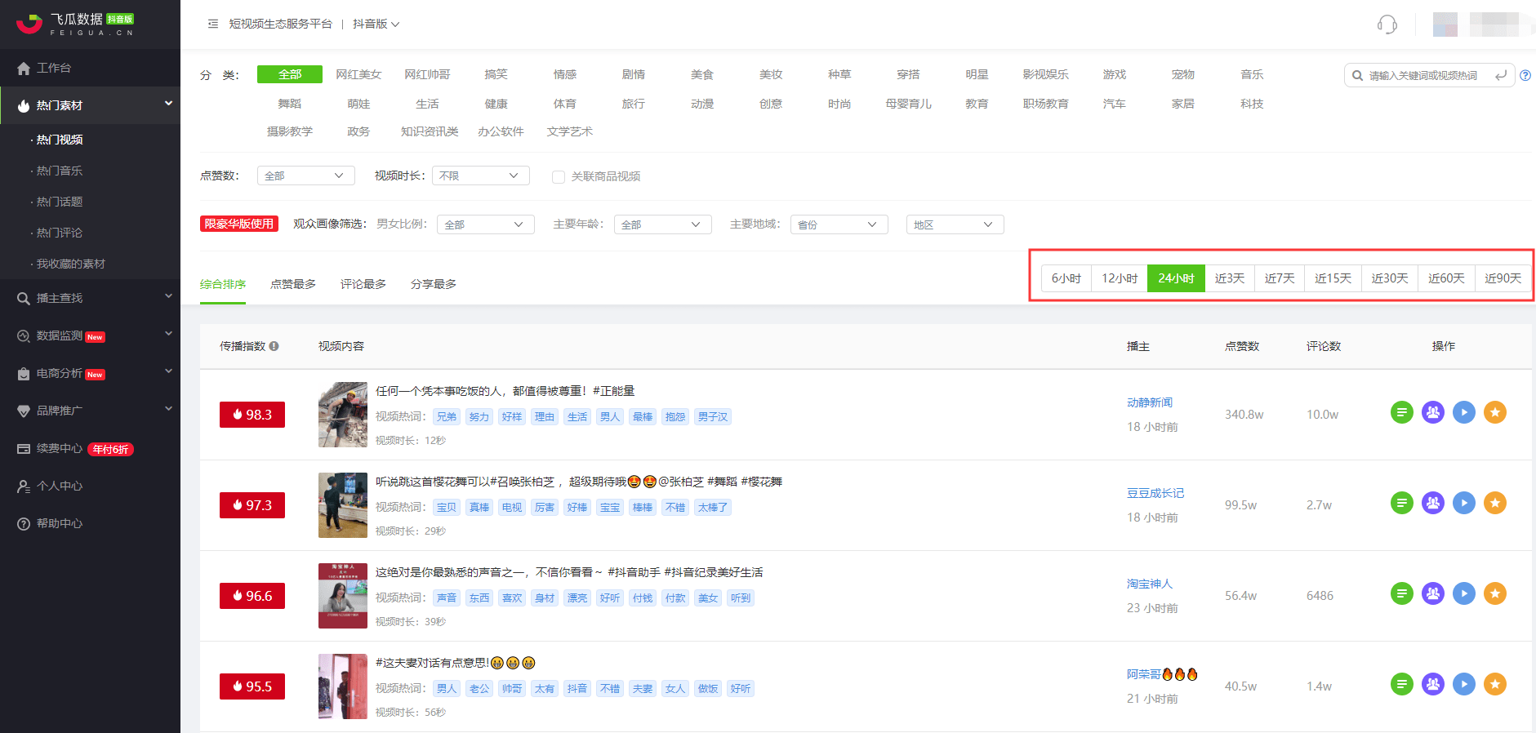
Task: Open purple audience icon for 豆豆成长记 row
Action: (x=1433, y=503)
